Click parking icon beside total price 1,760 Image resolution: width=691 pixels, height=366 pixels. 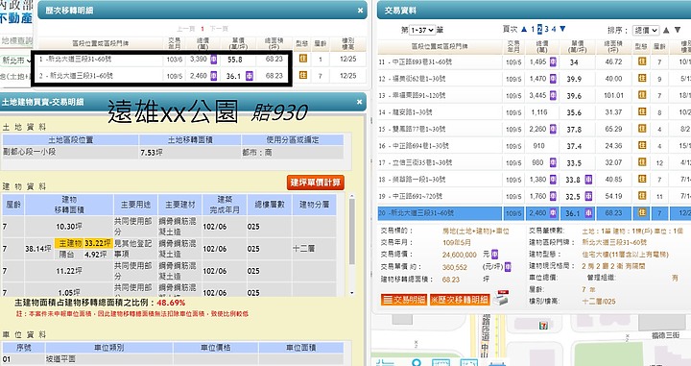pyautogui.click(x=553, y=196)
